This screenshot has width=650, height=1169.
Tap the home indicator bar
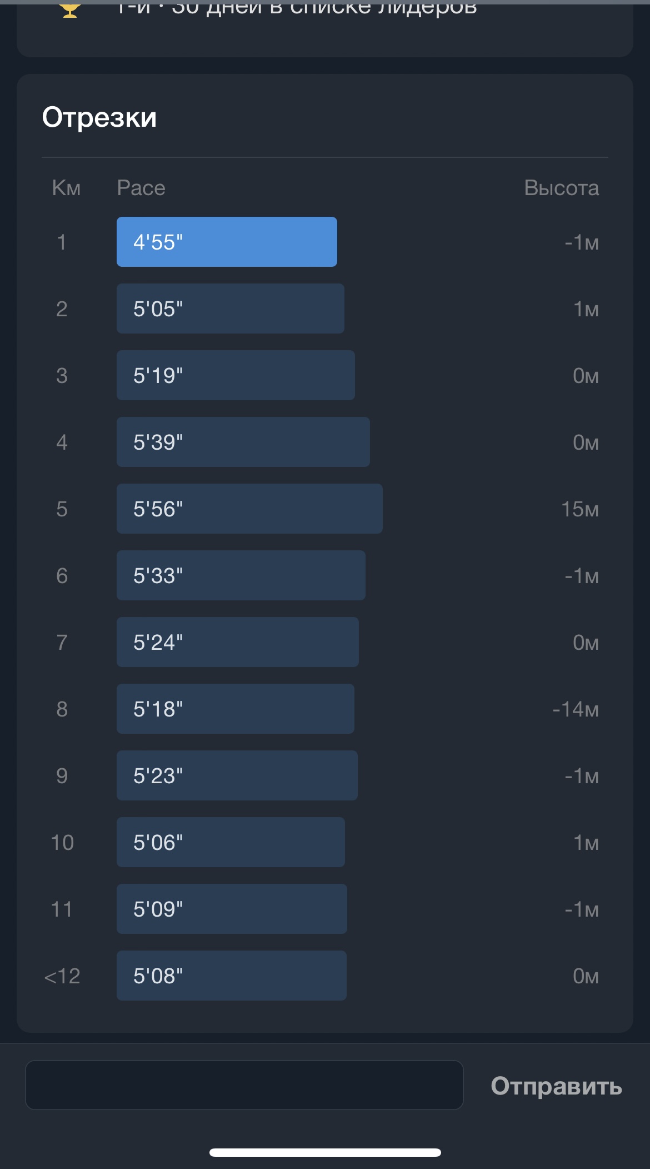[x=325, y=1152]
